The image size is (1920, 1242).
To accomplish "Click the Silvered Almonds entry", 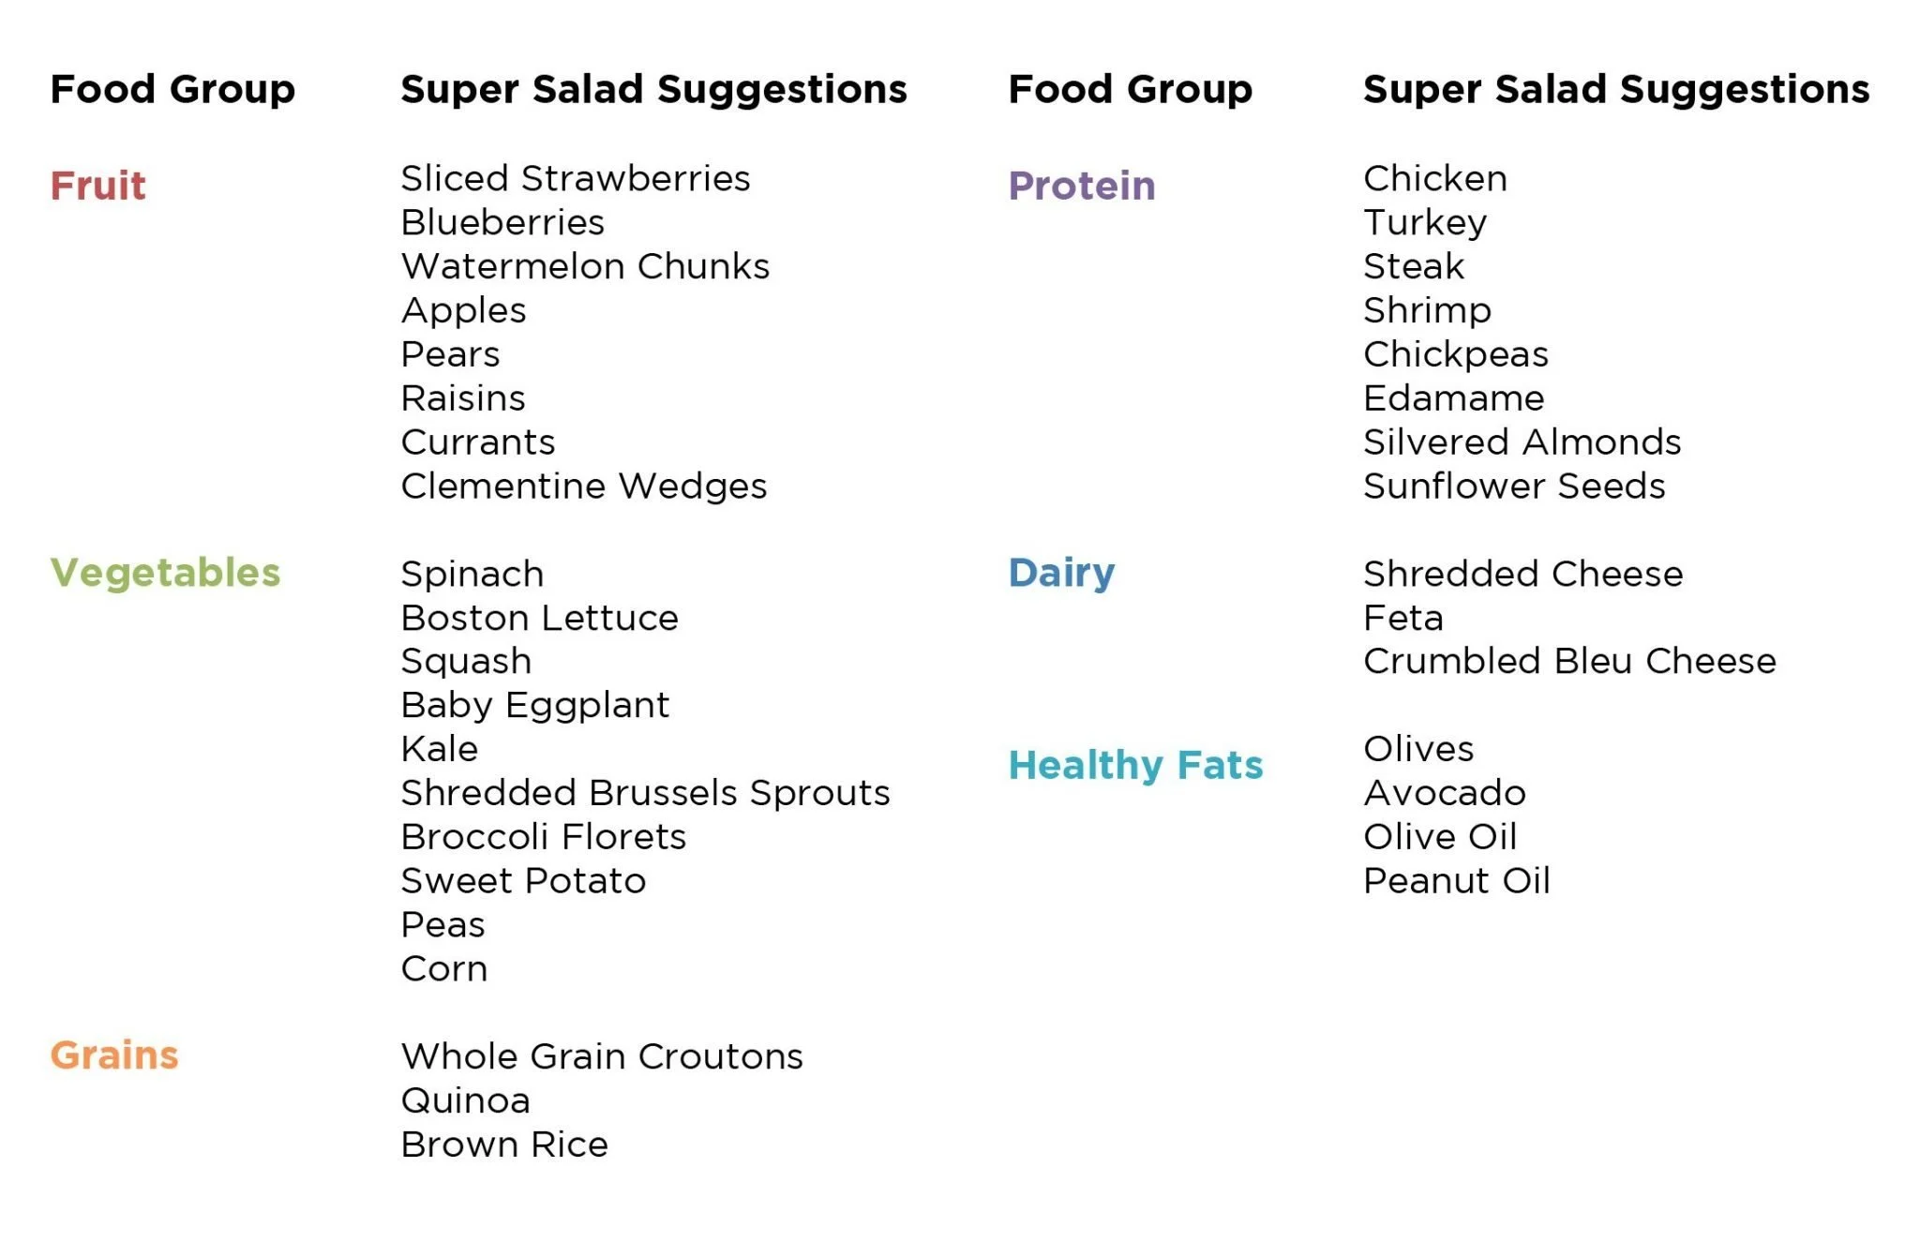I will pyautogui.click(x=1522, y=442).
